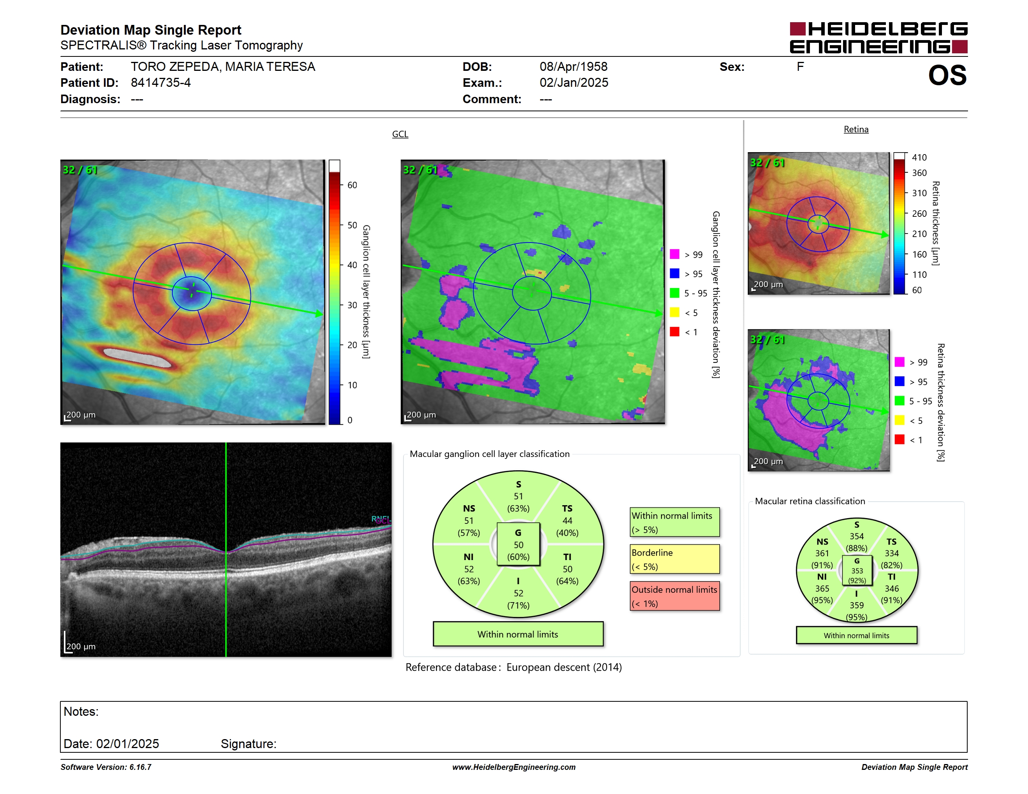The image size is (1028, 794).
Task: Click the Deviation Map Single Report title
Action: (151, 30)
